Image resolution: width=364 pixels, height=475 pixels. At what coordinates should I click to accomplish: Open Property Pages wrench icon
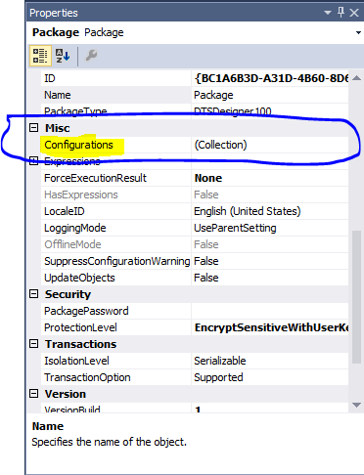[x=91, y=56]
